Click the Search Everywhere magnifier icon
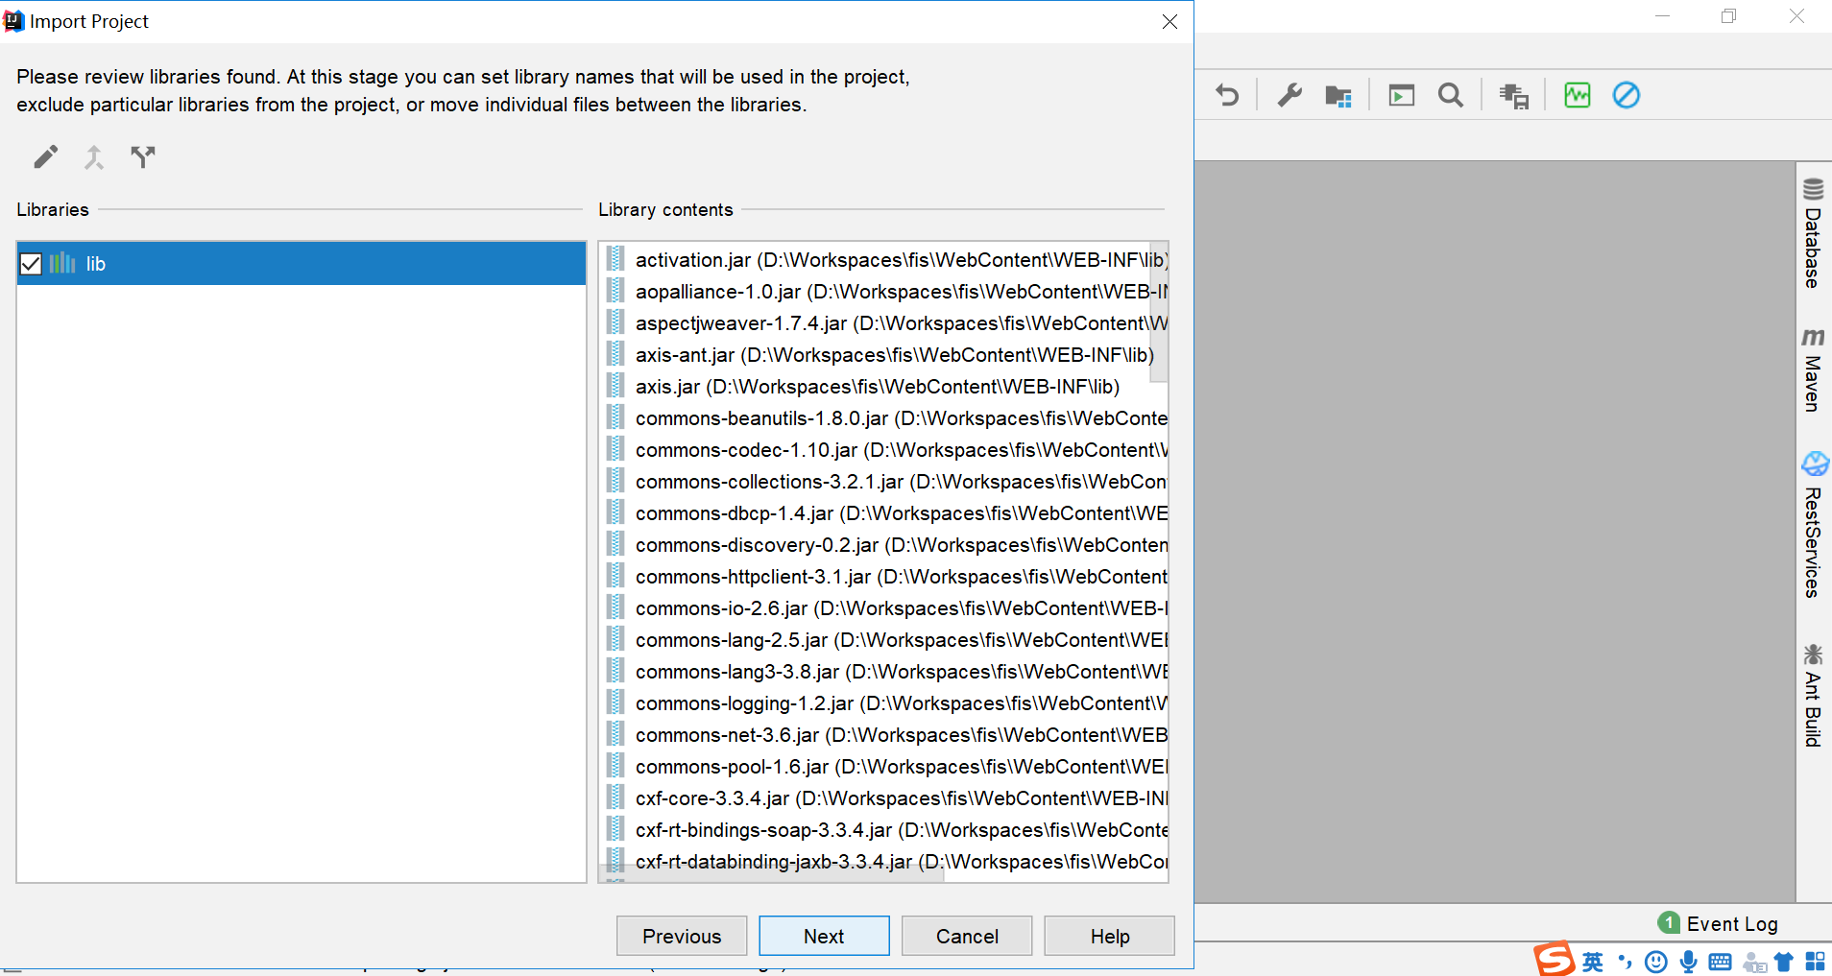 pos(1451,95)
